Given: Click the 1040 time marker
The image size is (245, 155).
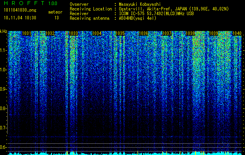Looking at the screenshot, I should coord(237,33).
